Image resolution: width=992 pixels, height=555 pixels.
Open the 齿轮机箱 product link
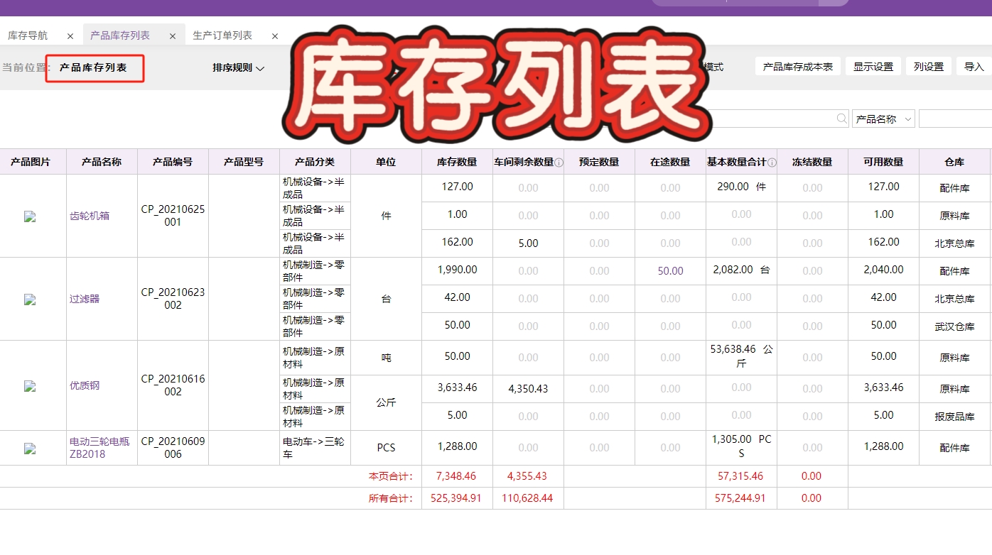point(90,216)
